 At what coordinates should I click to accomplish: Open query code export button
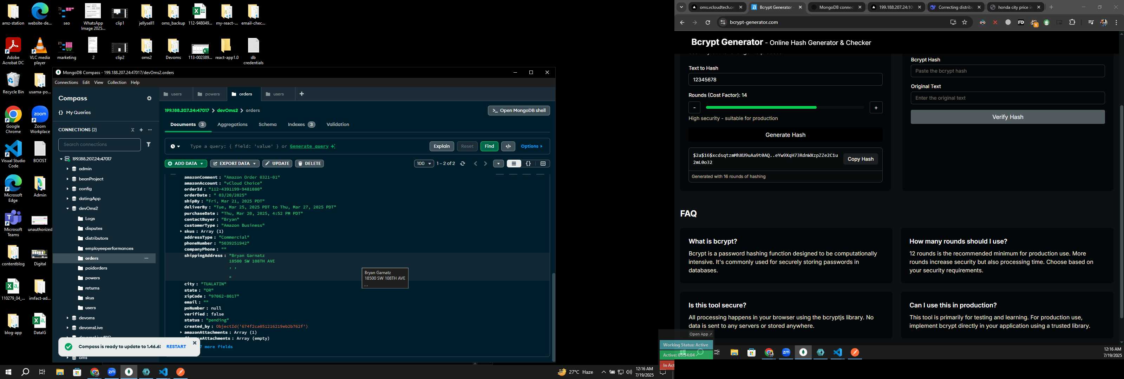tap(508, 147)
